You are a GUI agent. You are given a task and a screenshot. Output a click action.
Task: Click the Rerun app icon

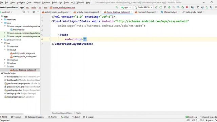pos(156,7)
